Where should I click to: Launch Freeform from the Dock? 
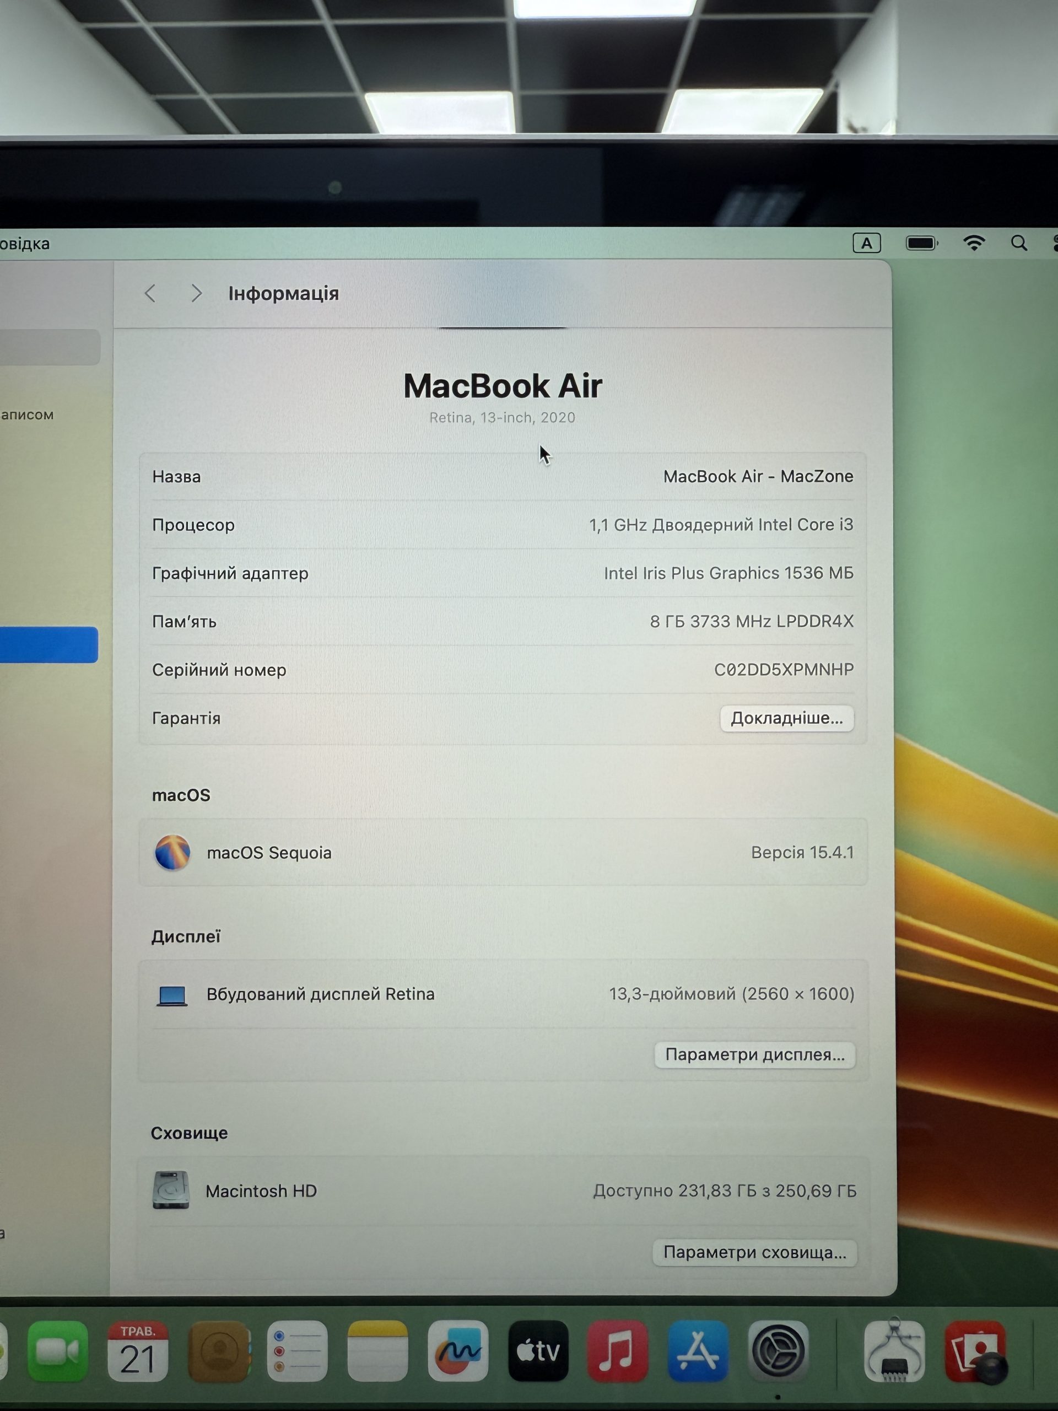pos(458,1351)
